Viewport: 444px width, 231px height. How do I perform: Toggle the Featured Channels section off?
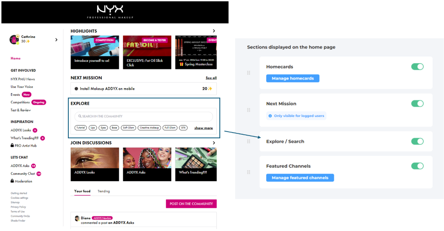tap(417, 166)
